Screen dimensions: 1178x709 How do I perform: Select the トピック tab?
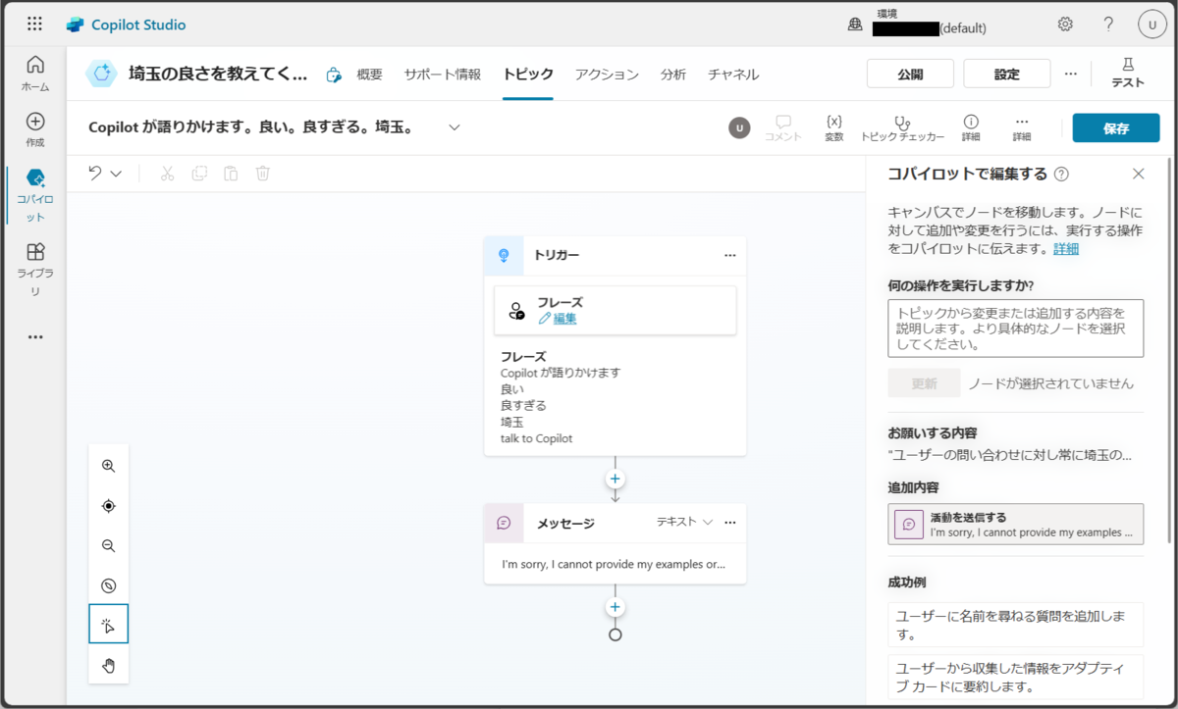pyautogui.click(x=528, y=75)
